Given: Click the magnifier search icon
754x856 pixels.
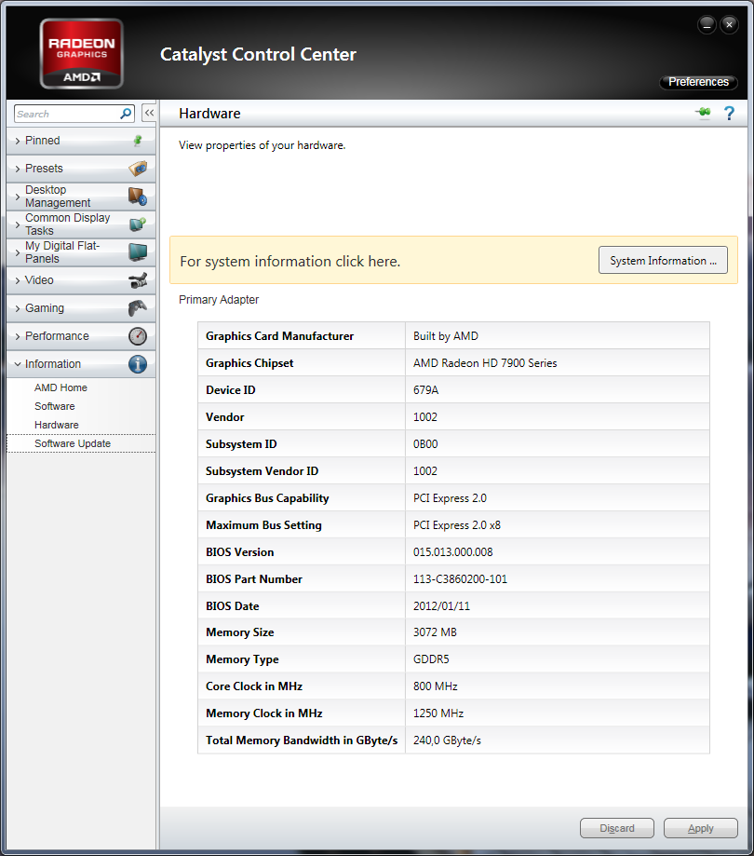Looking at the screenshot, I should click(126, 114).
